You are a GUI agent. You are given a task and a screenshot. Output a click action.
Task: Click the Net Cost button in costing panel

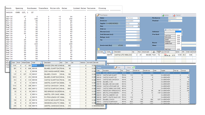point(170,49)
